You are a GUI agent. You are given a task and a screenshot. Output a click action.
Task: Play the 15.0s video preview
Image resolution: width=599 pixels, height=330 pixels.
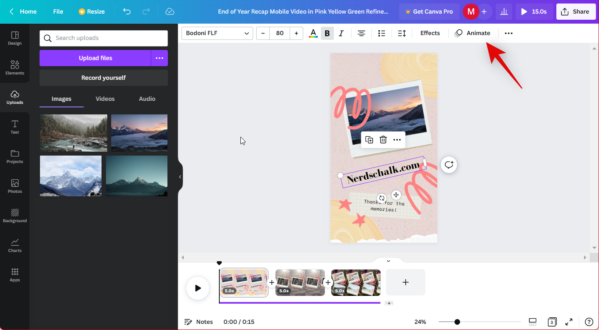point(534,12)
